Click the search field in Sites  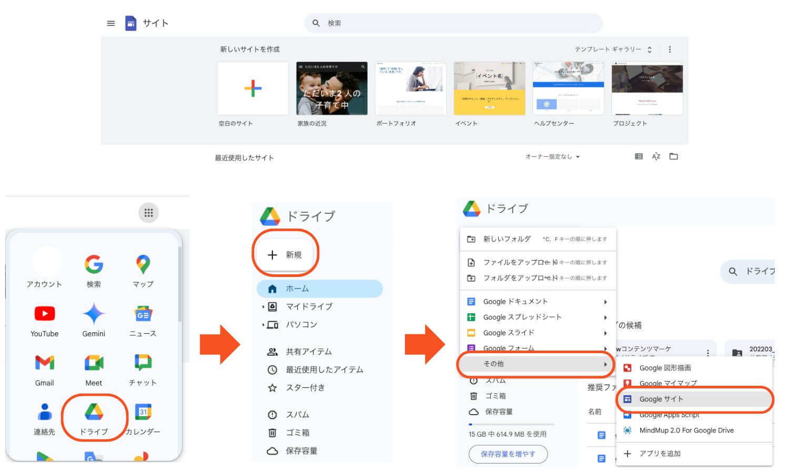(453, 23)
